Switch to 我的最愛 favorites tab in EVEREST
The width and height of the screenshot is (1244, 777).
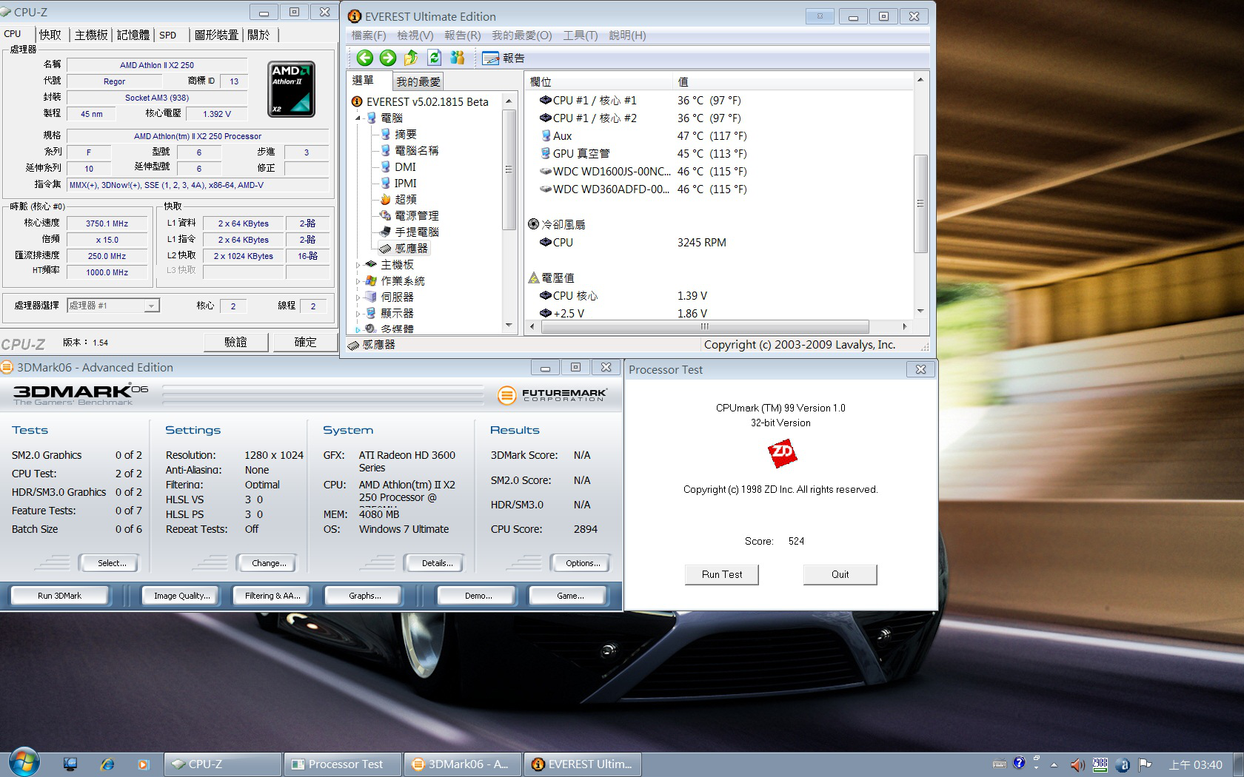[x=418, y=81]
